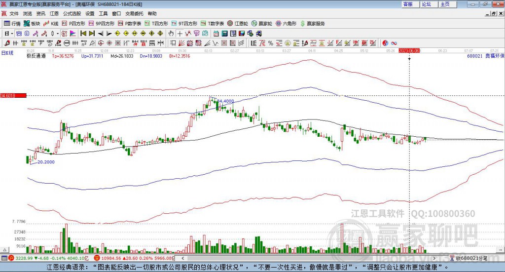Open the 窗口 menu
The width and height of the screenshot is (505, 272).
pyautogui.click(x=116, y=13)
